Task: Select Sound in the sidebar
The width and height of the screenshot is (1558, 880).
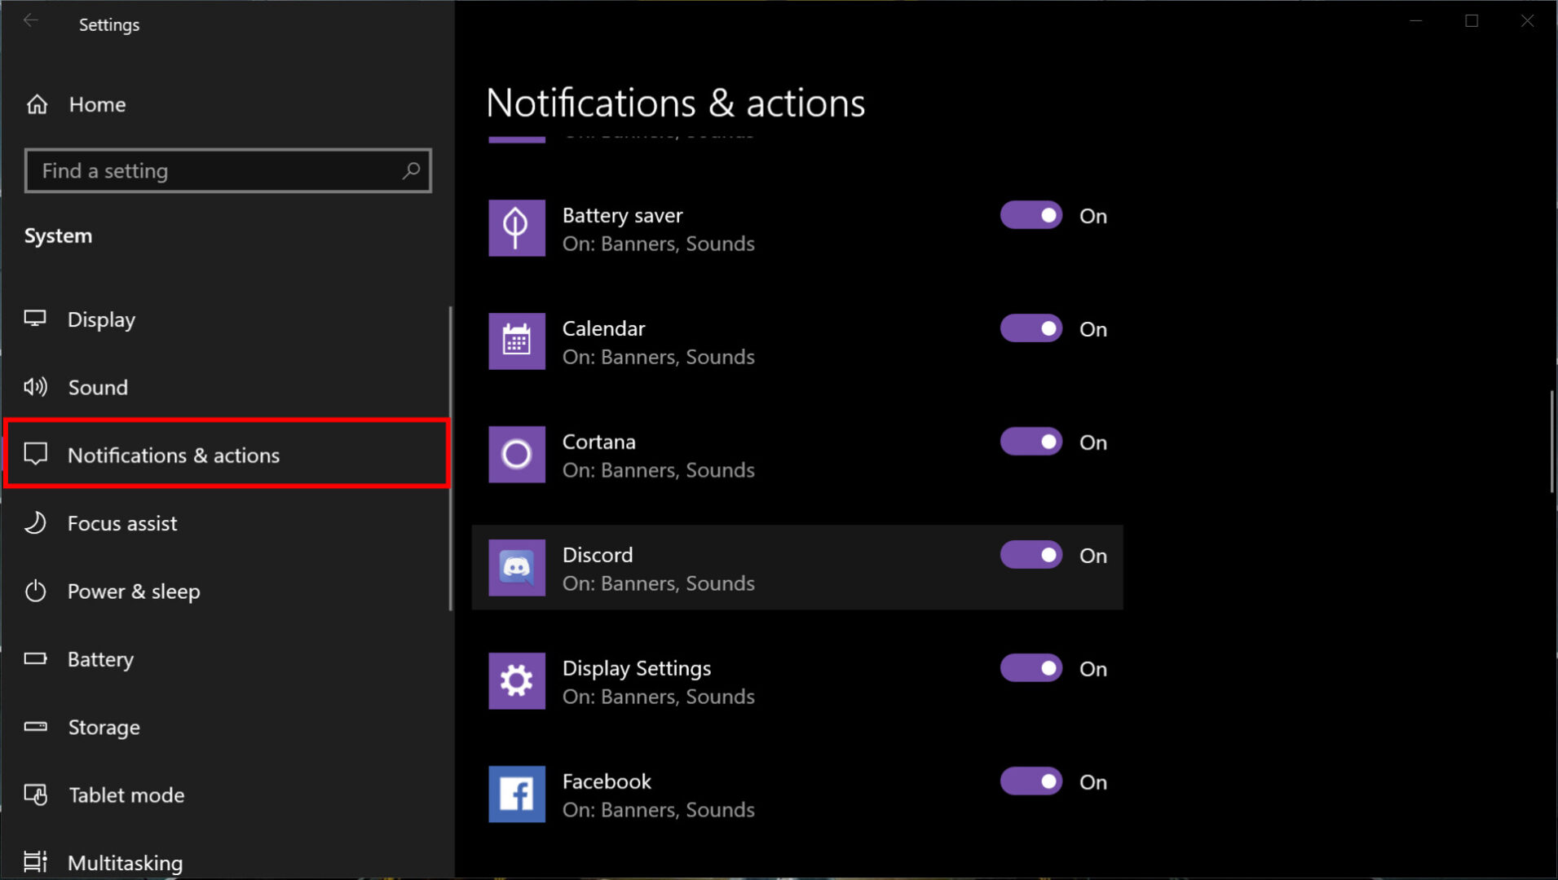Action: pos(98,387)
